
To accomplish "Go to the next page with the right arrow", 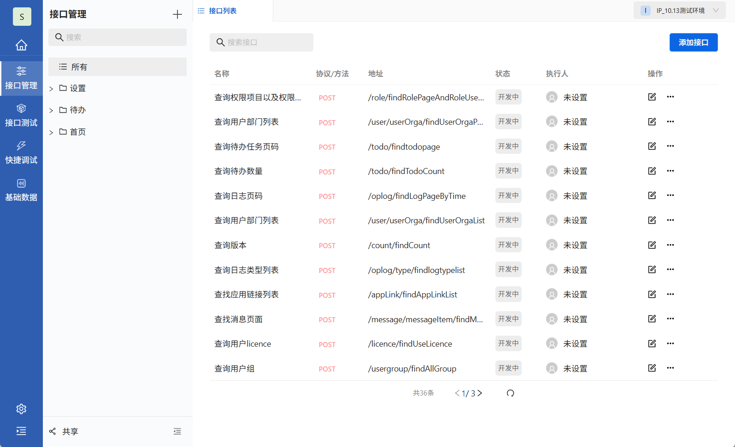I will (480, 393).
